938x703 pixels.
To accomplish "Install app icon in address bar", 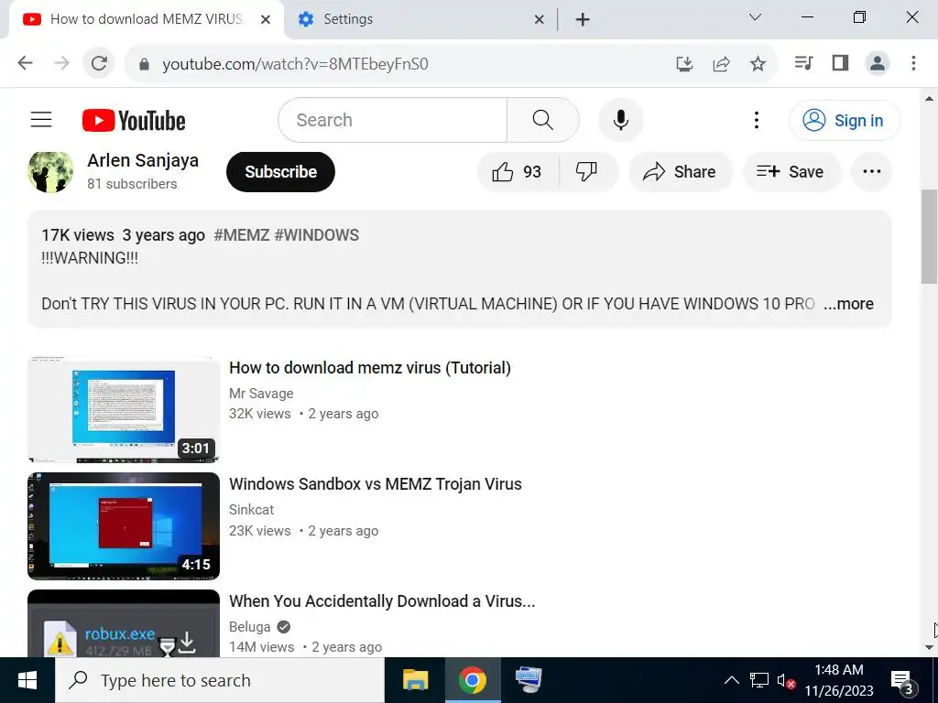I will pyautogui.click(x=684, y=63).
